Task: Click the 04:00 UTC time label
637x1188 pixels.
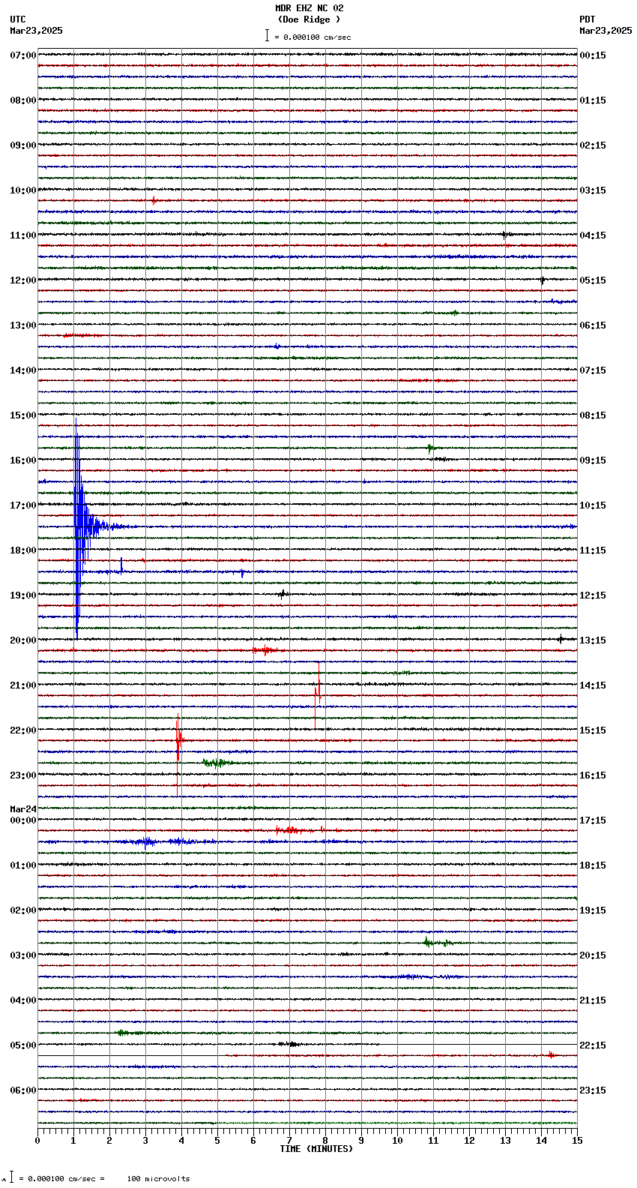Action: pos(23,1000)
